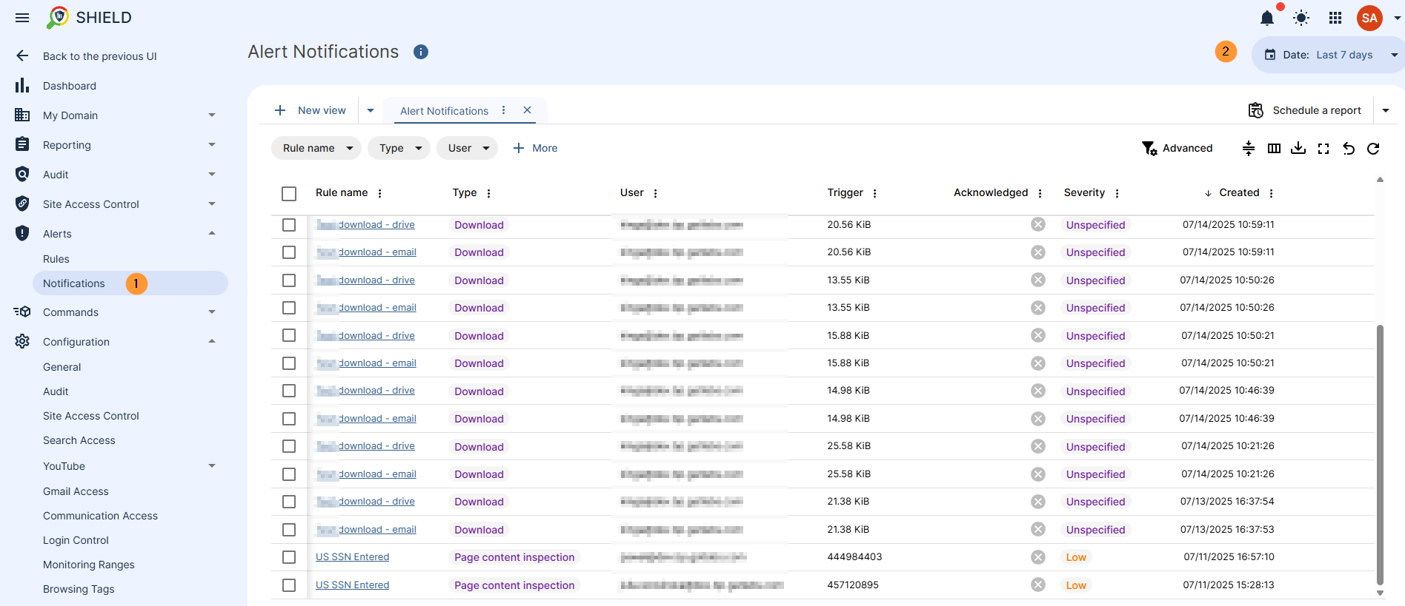The image size is (1405, 606).
Task: Click acknowledged status icon for 07/11/2025 16:57:10 row
Action: pyautogui.click(x=1038, y=557)
